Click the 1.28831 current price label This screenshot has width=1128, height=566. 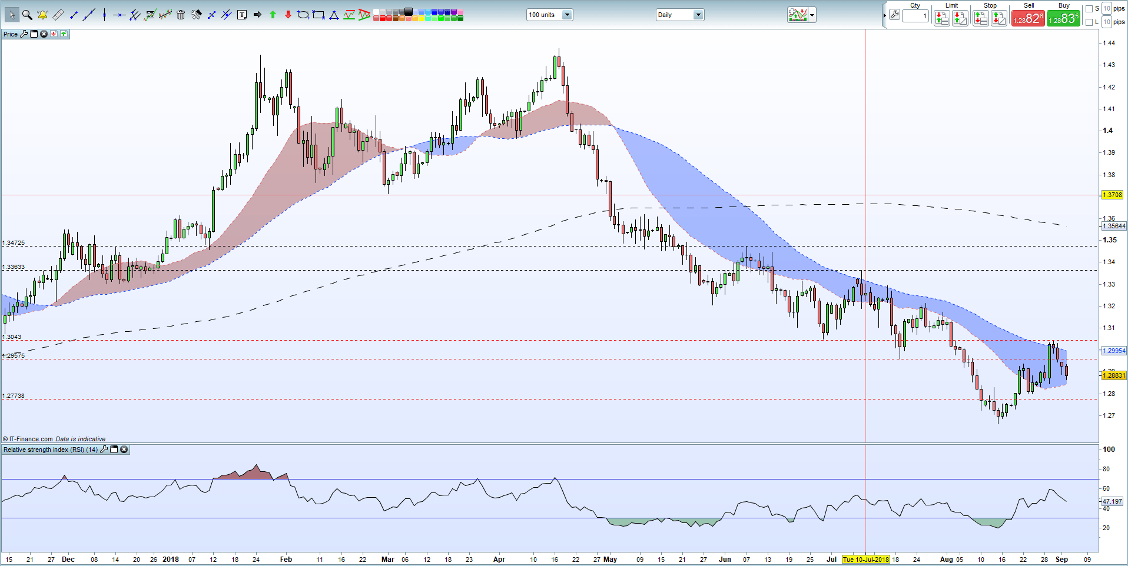coord(1114,375)
